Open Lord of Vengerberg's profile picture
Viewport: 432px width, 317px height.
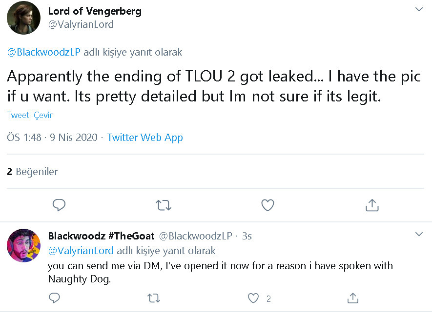pyautogui.click(x=24, y=18)
